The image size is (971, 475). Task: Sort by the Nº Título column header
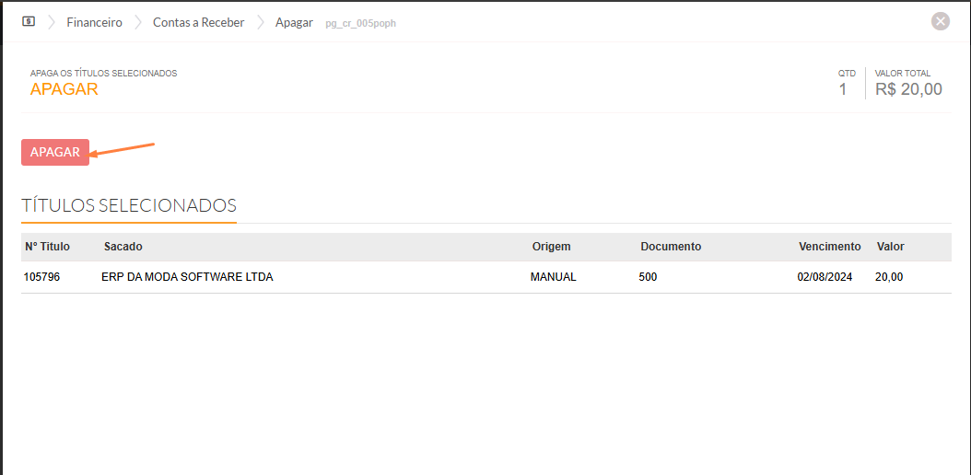(48, 247)
